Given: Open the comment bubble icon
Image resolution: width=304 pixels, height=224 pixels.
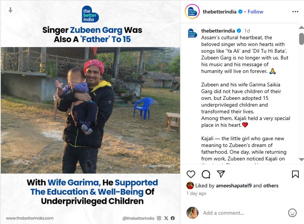Looking at the screenshot, I should point(206,174).
